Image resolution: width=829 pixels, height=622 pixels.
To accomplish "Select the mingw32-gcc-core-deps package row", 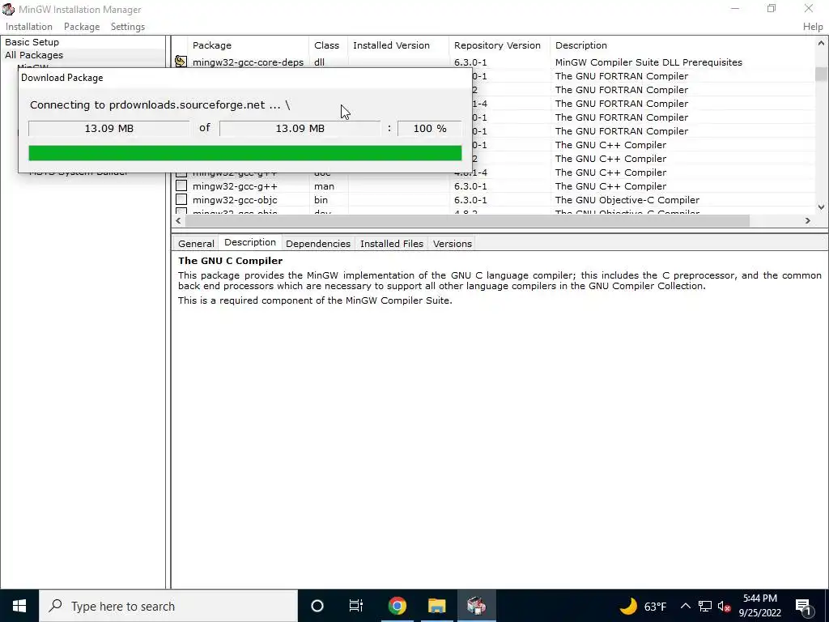I will (x=495, y=62).
